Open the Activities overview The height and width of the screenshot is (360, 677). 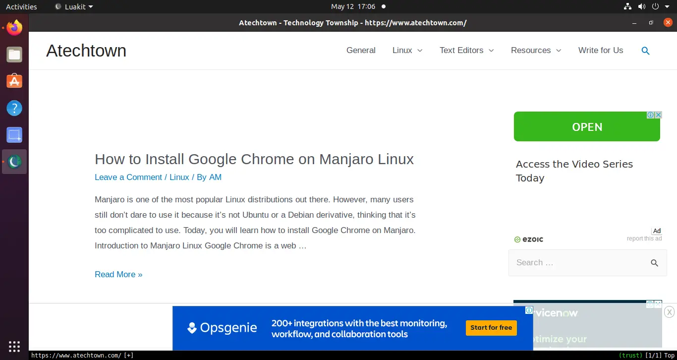click(21, 6)
